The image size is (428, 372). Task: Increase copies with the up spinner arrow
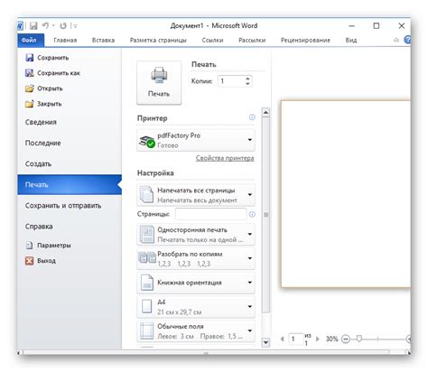tap(247, 79)
